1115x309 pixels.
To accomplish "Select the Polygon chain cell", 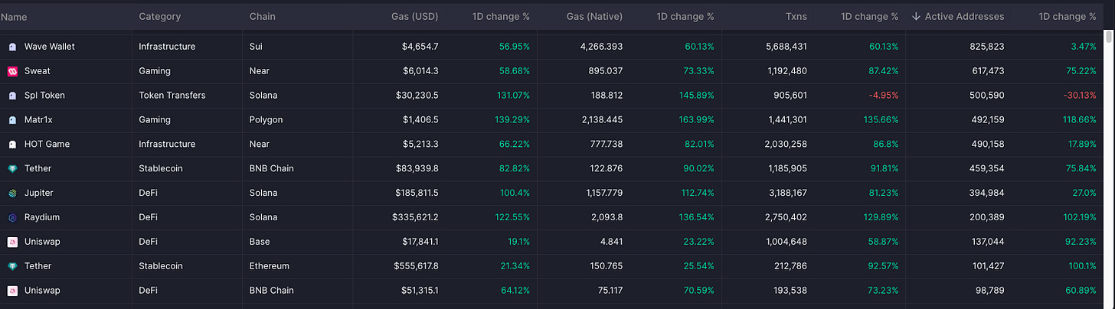I will (266, 120).
